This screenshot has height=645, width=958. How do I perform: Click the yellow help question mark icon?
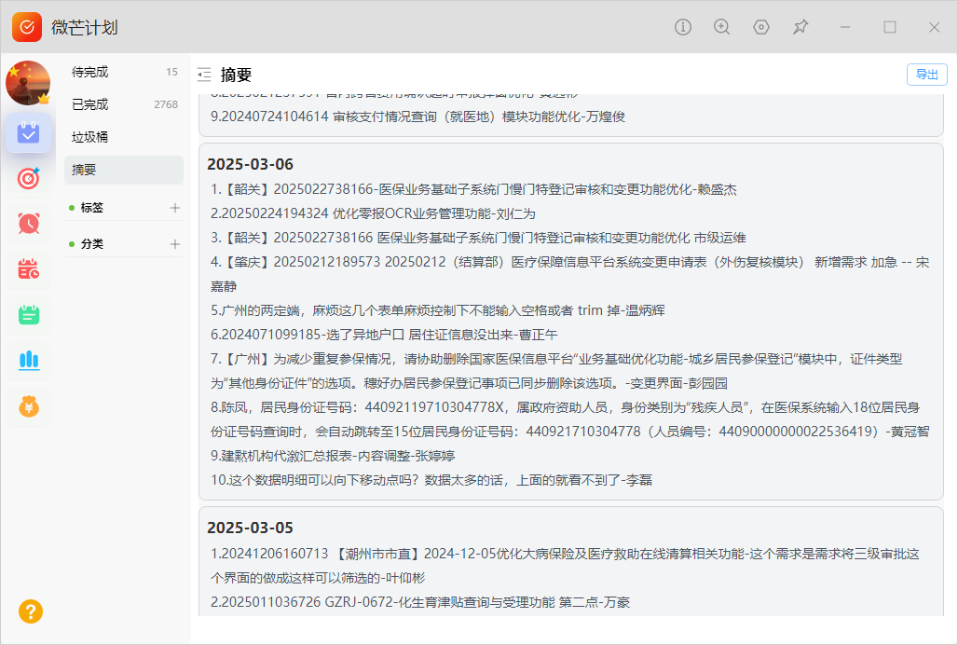pos(31,611)
